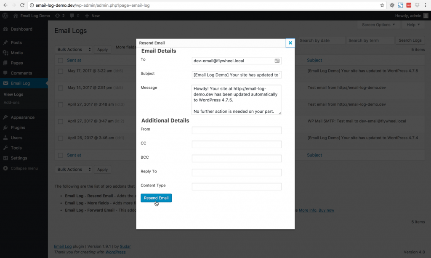Open the Chrome three-dot menu
Viewport: 431px width, 258px height.
(426, 5)
